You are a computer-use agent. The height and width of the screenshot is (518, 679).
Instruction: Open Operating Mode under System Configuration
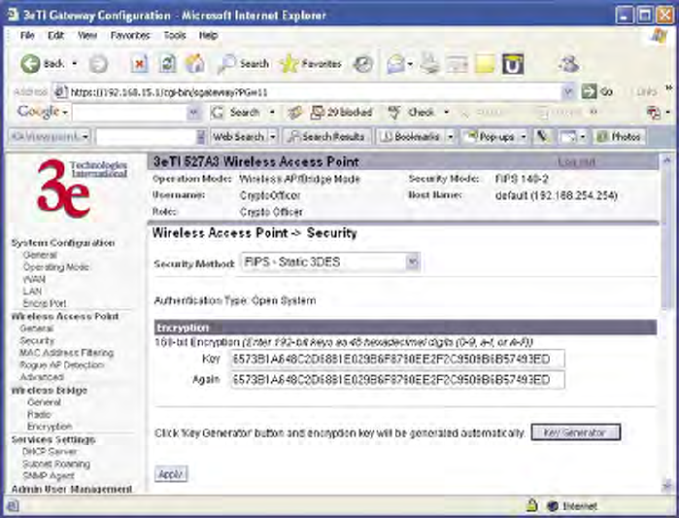(x=56, y=267)
